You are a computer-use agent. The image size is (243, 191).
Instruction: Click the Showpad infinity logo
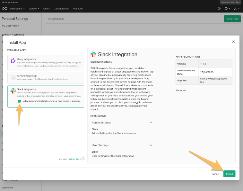(4, 9)
